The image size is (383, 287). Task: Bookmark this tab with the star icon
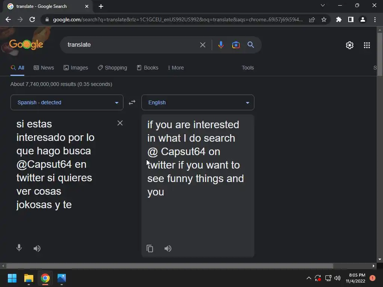324,19
